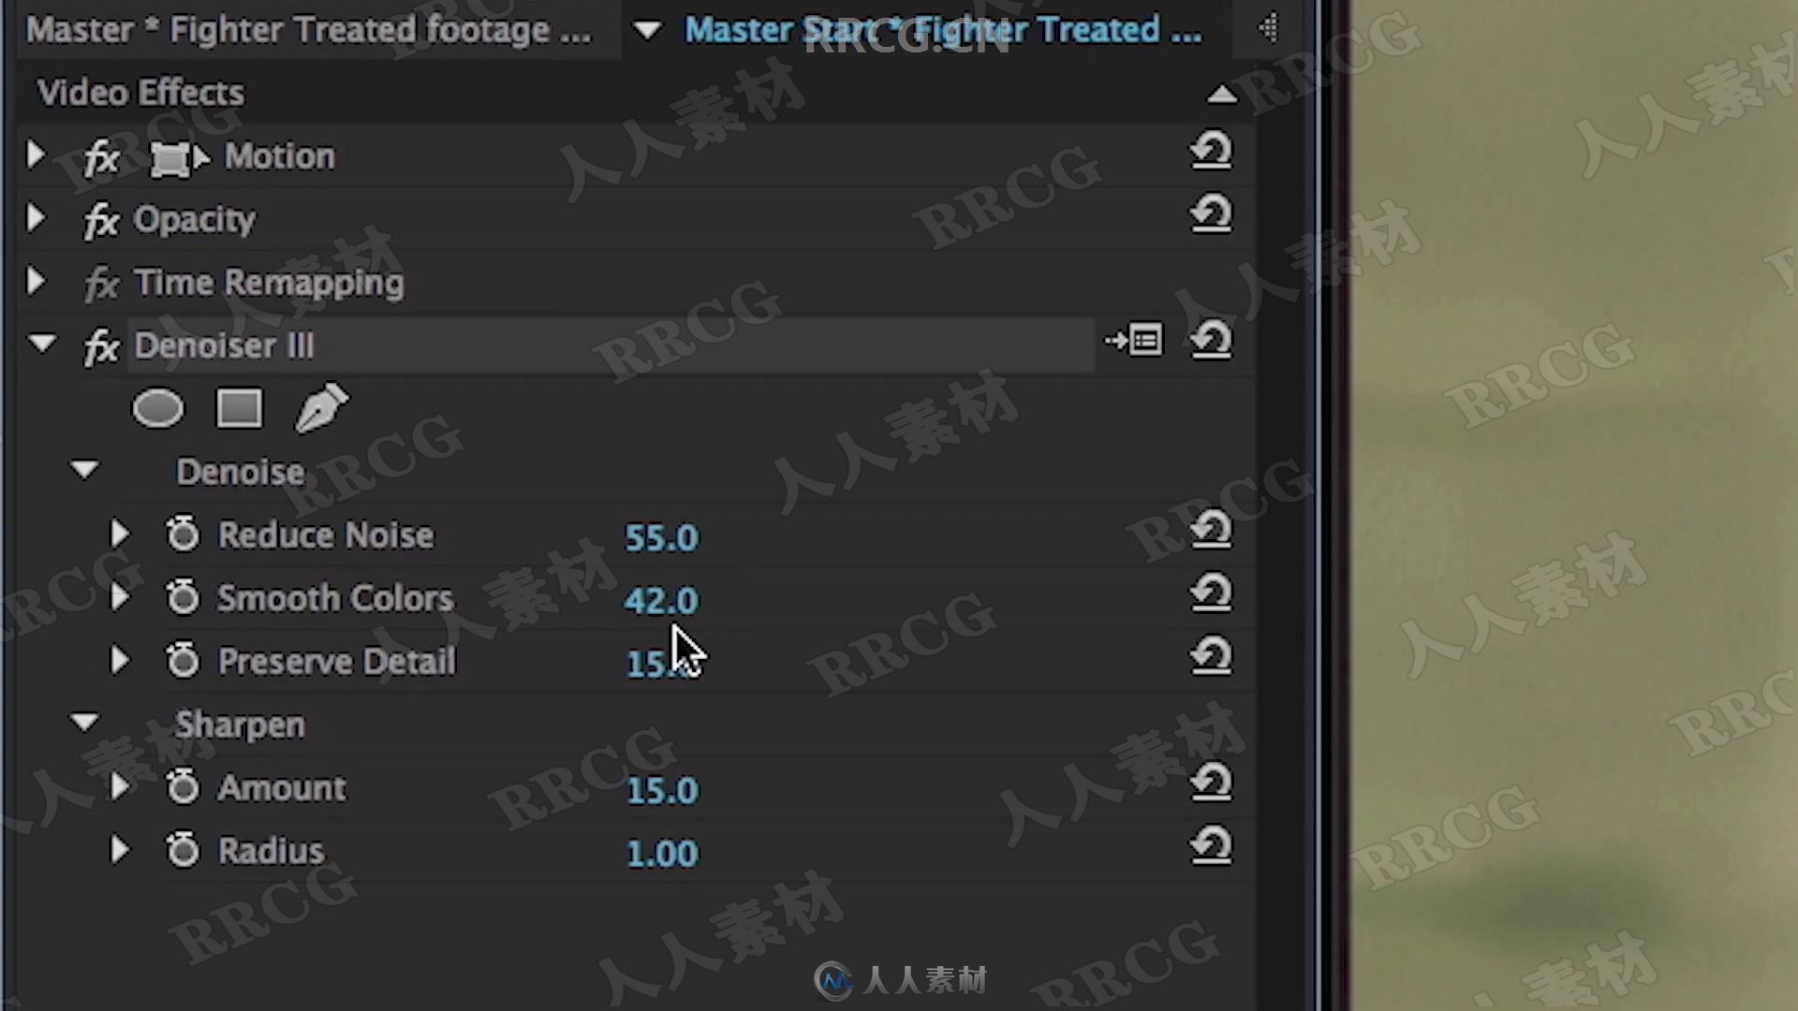
Task: Expand the Motion video effect
Action: 32,154
